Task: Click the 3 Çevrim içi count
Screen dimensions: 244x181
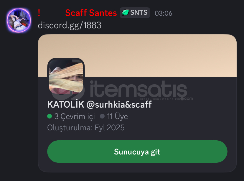Action: coord(75,116)
